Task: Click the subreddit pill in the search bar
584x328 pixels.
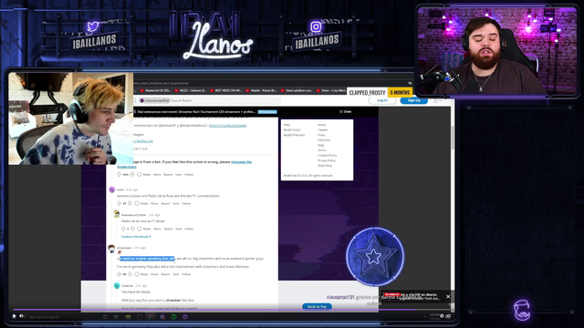Action: [154, 101]
